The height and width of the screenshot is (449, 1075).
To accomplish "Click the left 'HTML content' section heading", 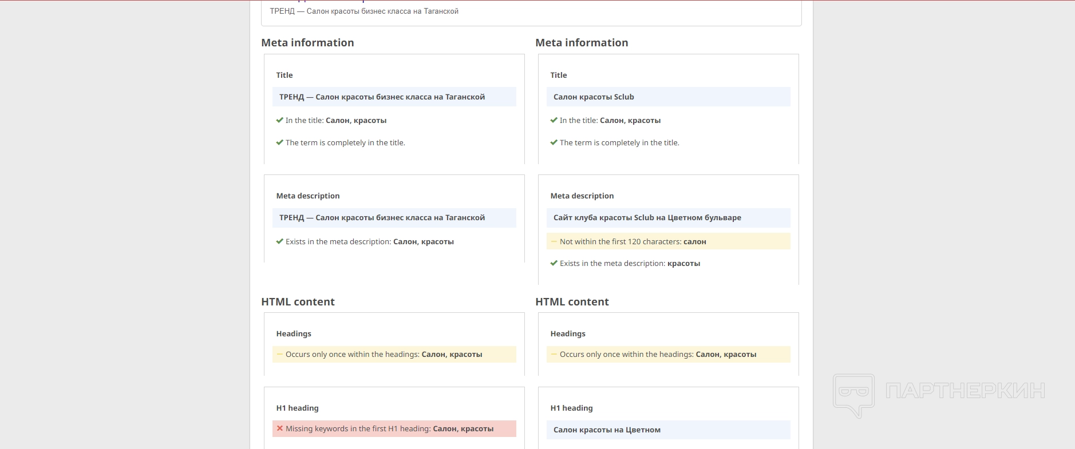I will pyautogui.click(x=298, y=301).
